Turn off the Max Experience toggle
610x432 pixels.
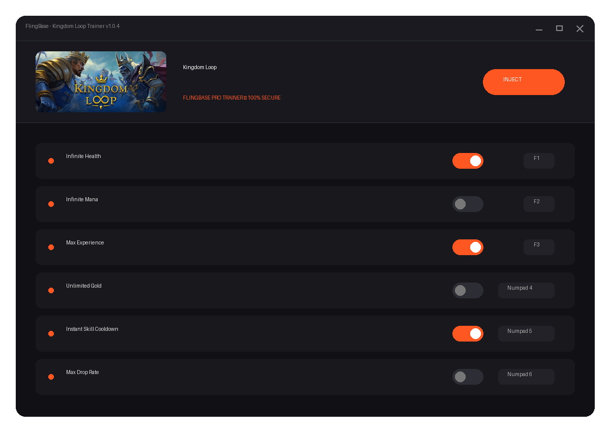coord(468,247)
